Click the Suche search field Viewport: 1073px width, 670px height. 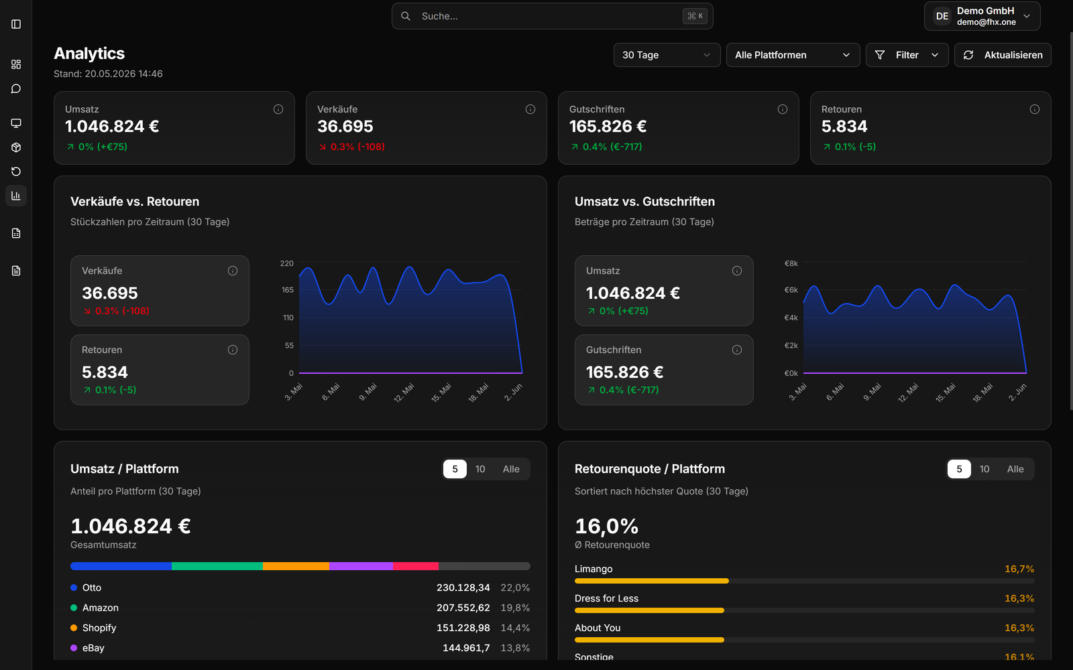[x=552, y=16]
